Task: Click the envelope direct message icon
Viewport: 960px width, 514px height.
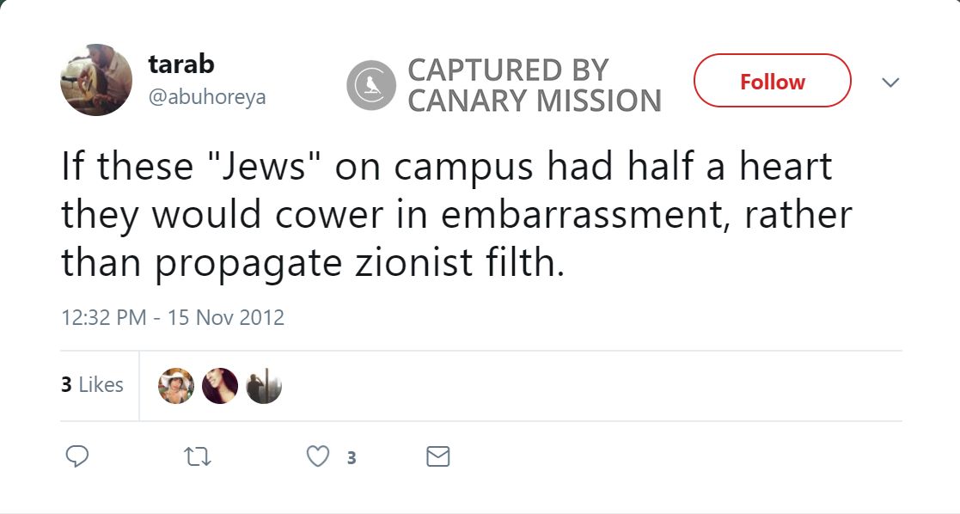Action: 438,456
